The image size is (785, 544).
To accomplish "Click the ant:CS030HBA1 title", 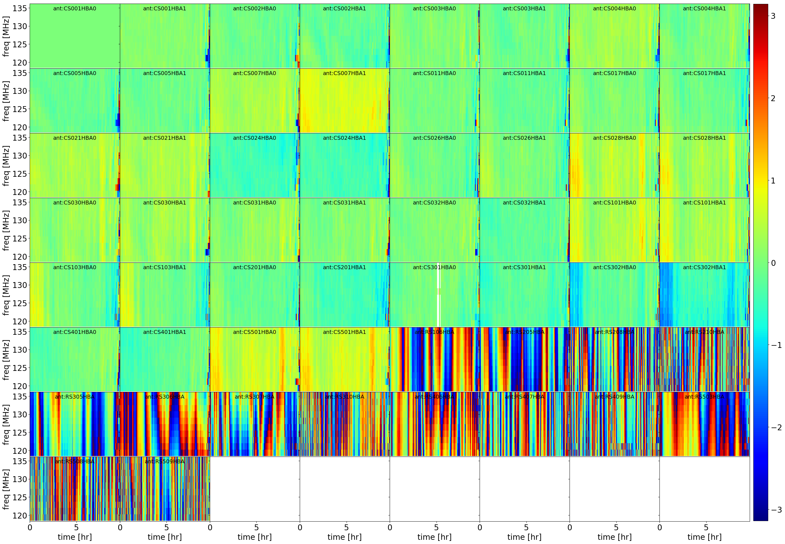I will [x=165, y=203].
